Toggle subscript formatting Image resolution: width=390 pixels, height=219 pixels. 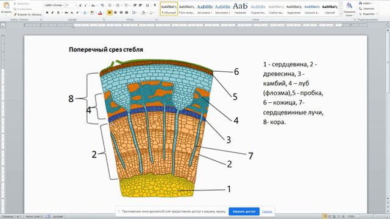[x=72, y=12]
